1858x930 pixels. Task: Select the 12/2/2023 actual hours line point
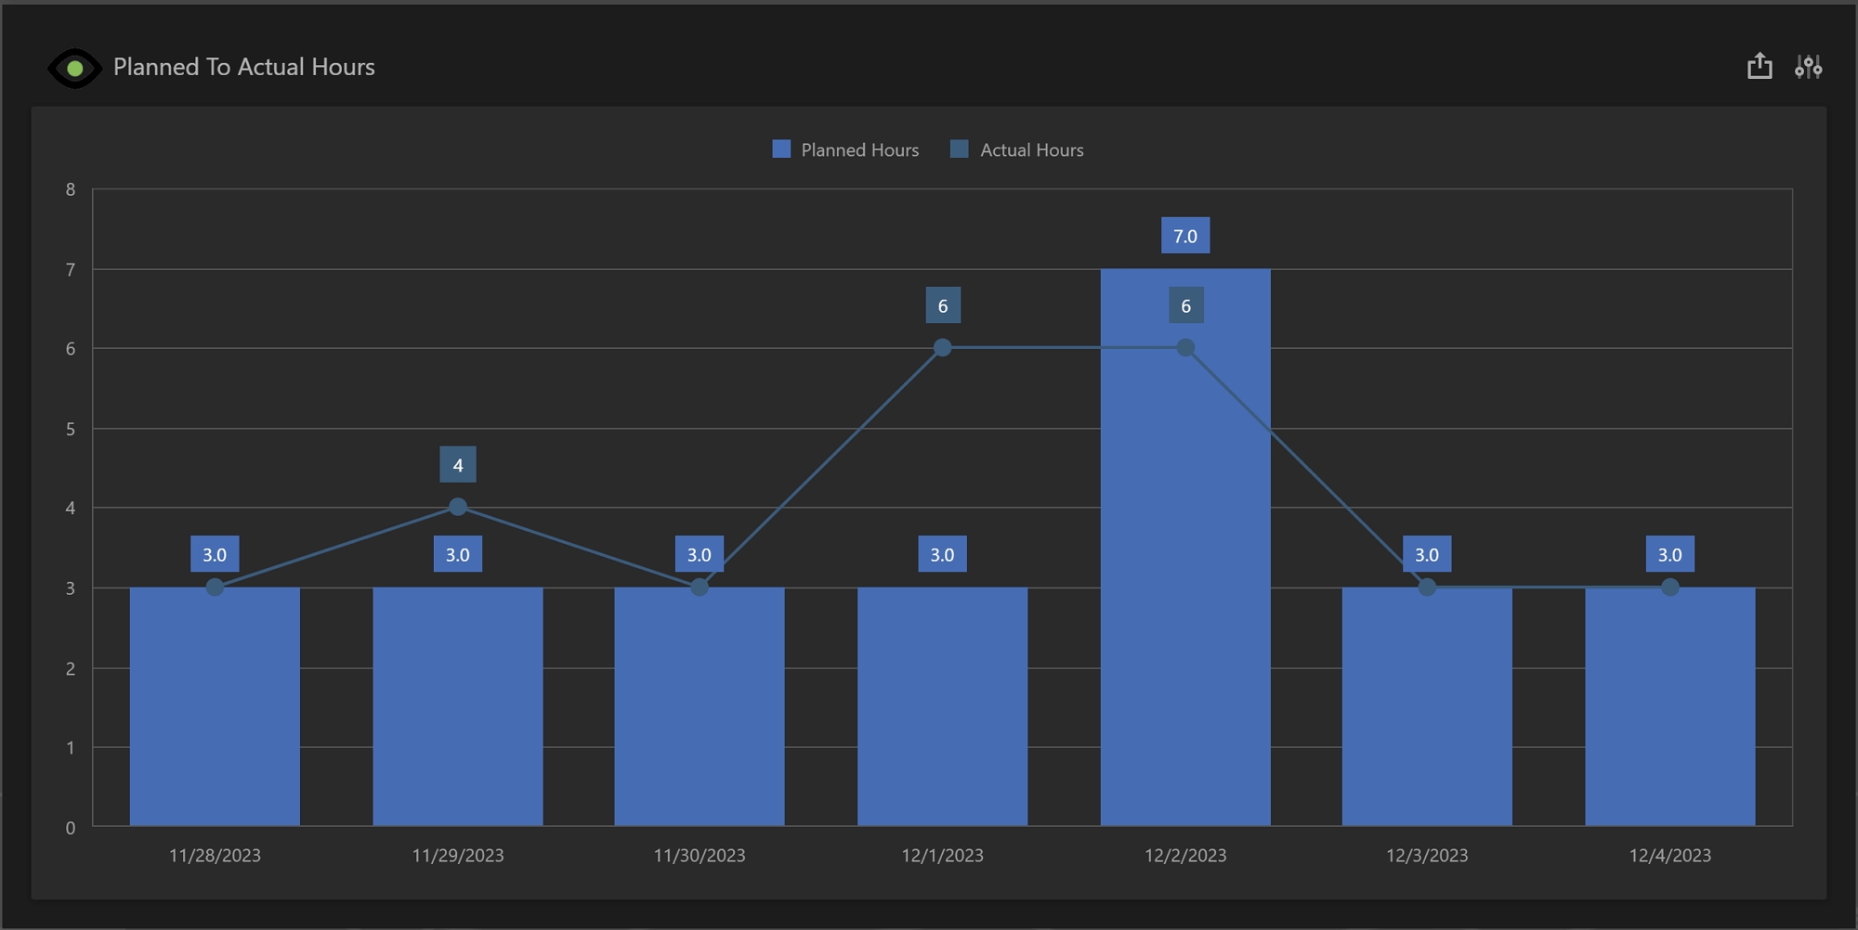pyautogui.click(x=1185, y=348)
